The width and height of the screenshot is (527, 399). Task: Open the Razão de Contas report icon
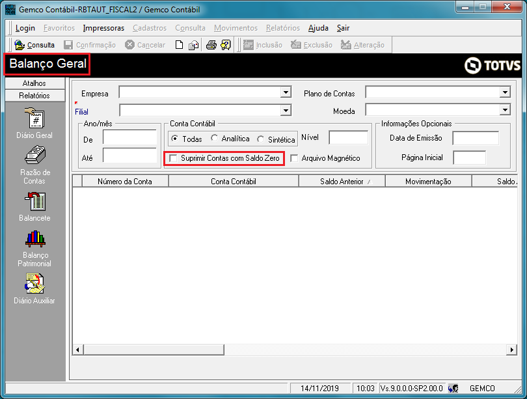point(35,156)
